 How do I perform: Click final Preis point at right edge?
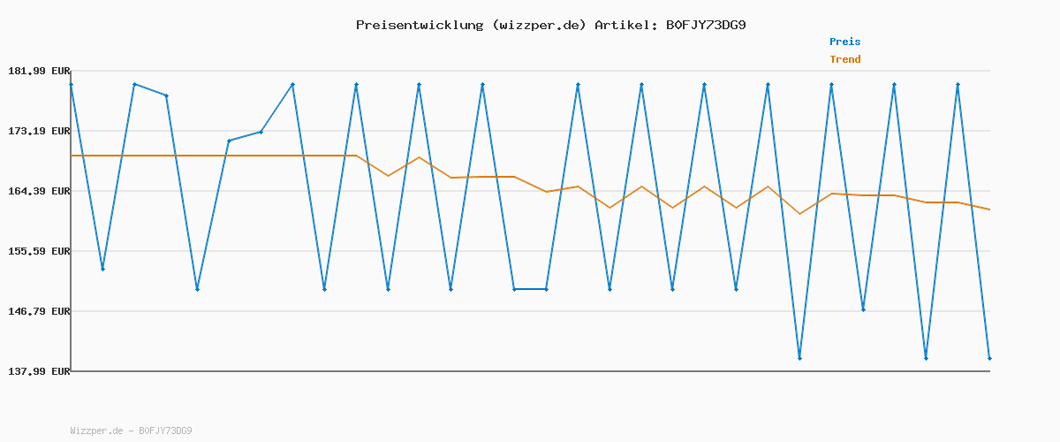989,358
